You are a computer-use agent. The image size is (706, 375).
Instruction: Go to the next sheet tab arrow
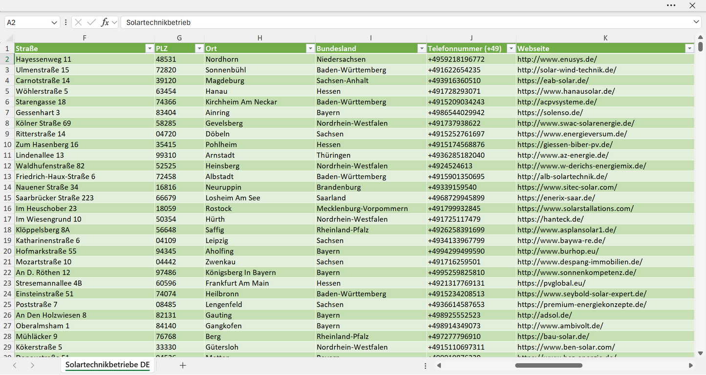click(32, 365)
